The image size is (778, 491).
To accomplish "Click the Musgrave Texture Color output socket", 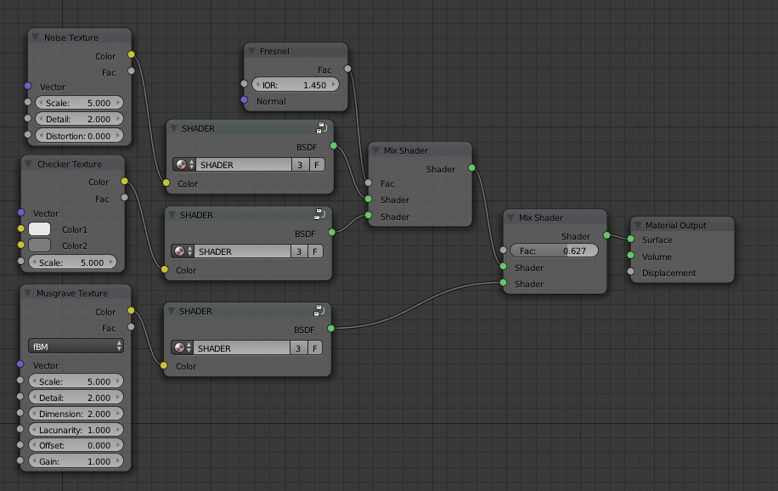I will 131,310.
